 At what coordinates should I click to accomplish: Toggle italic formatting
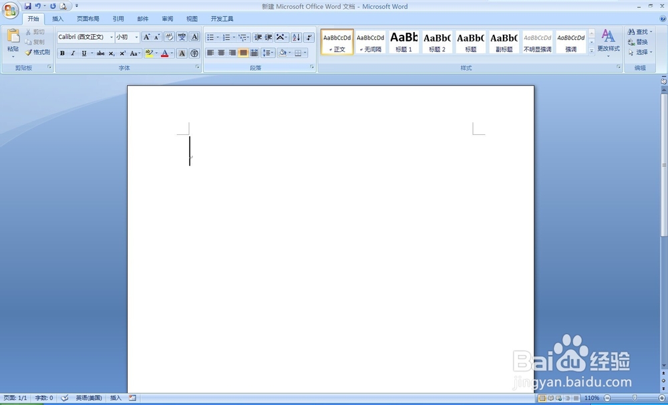tap(73, 53)
